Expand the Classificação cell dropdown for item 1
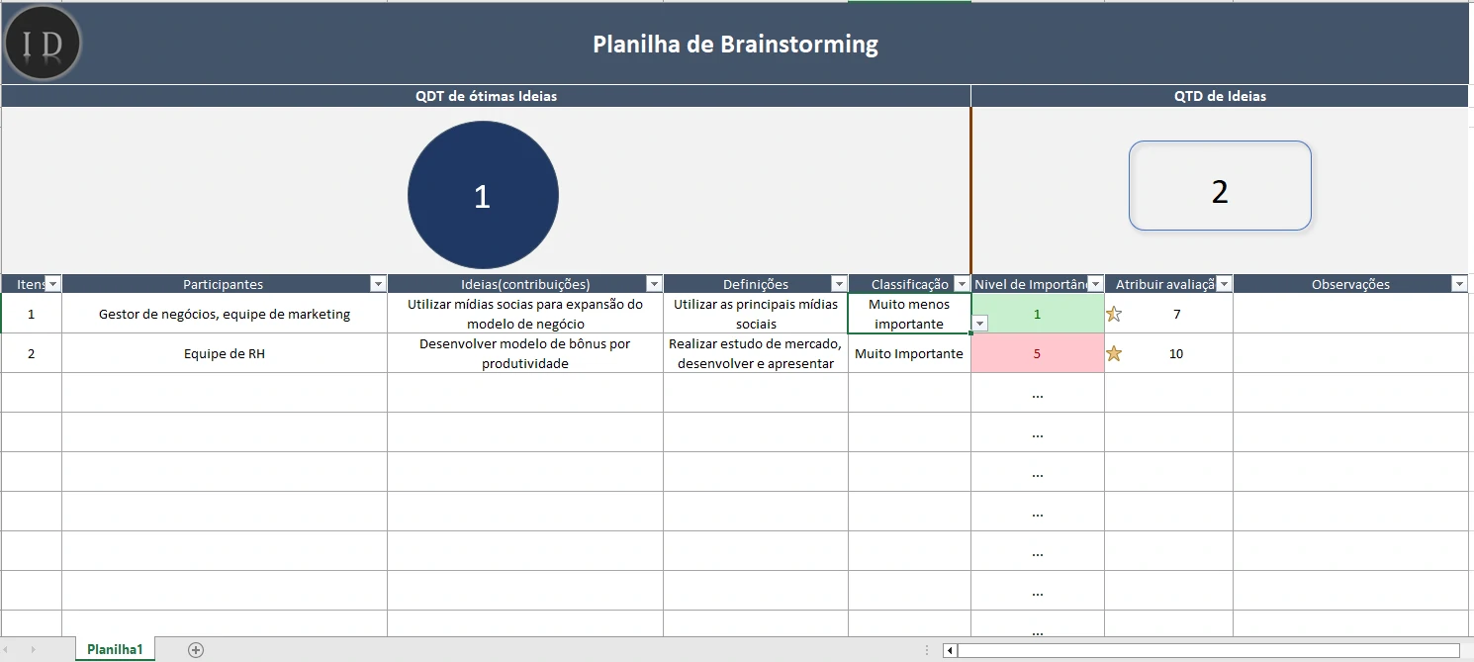Image resolution: width=1474 pixels, height=662 pixels. (978, 324)
